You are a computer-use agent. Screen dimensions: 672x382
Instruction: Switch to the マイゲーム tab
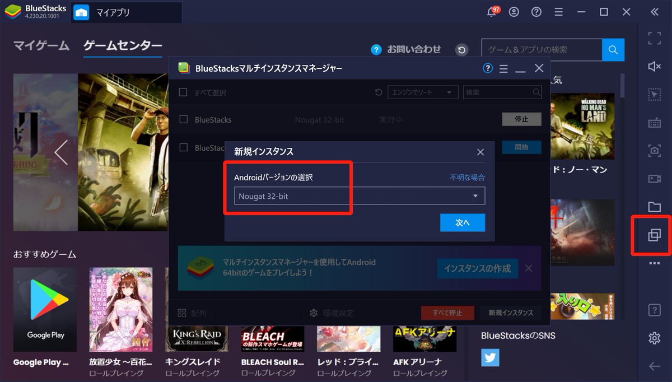pyautogui.click(x=41, y=46)
